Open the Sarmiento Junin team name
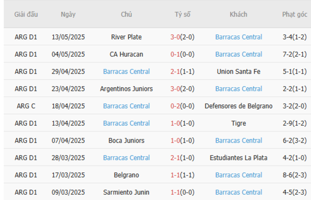Screen dimensions: 311x200 click(x=126, y=192)
